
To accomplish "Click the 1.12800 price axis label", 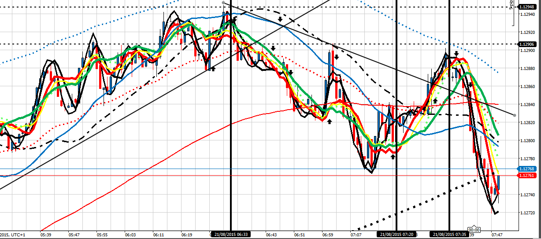I will tap(528, 141).
